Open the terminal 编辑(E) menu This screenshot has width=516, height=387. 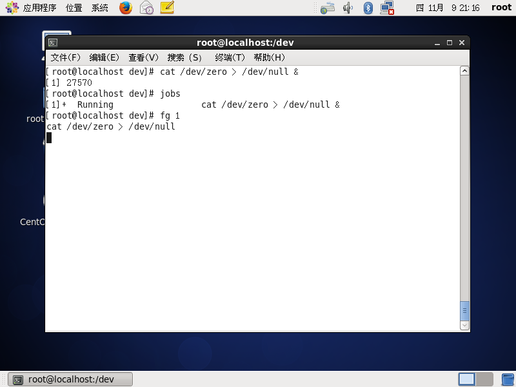[x=104, y=57]
